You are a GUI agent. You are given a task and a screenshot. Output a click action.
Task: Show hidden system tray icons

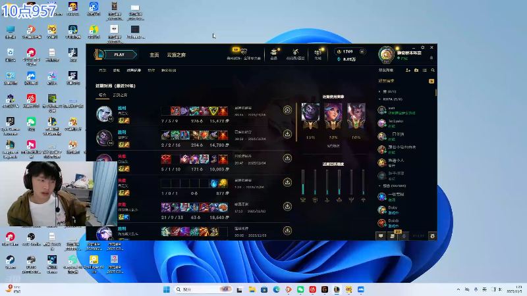tap(458, 289)
